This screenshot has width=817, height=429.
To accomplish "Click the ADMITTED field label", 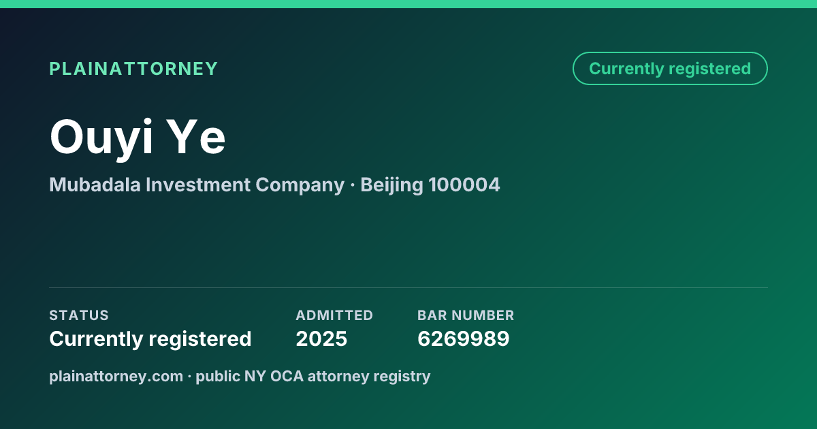I will click(x=334, y=315).
